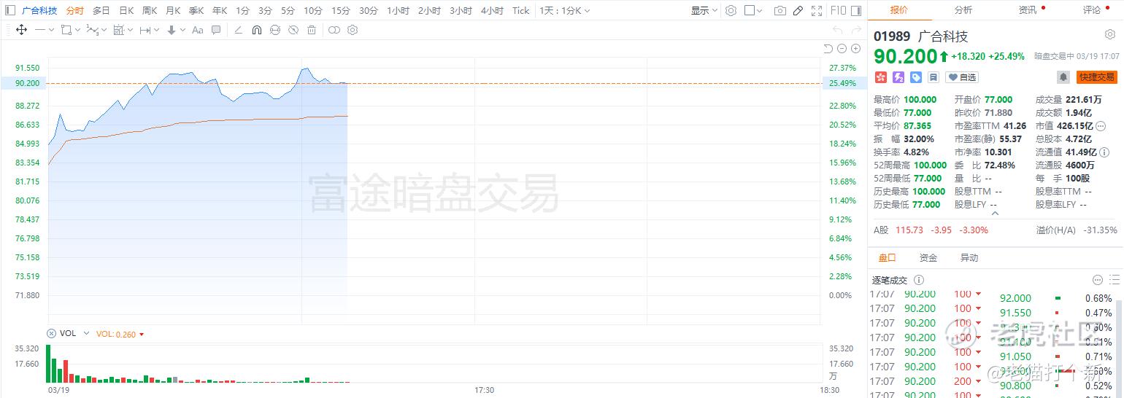Switch to 日K daily chart tab

tap(126, 11)
